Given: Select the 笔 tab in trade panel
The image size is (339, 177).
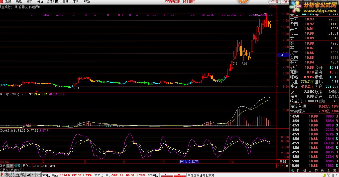Looking at the screenshot, I should 292,171.
